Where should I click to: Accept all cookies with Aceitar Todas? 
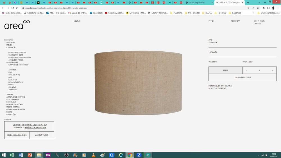42,135
